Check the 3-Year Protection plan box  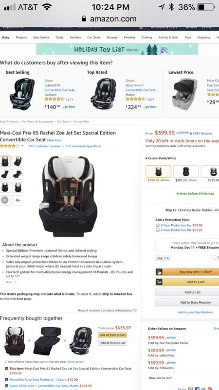(x=157, y=225)
